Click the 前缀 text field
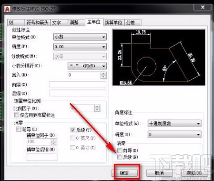214x181 pixels. pos(78,84)
